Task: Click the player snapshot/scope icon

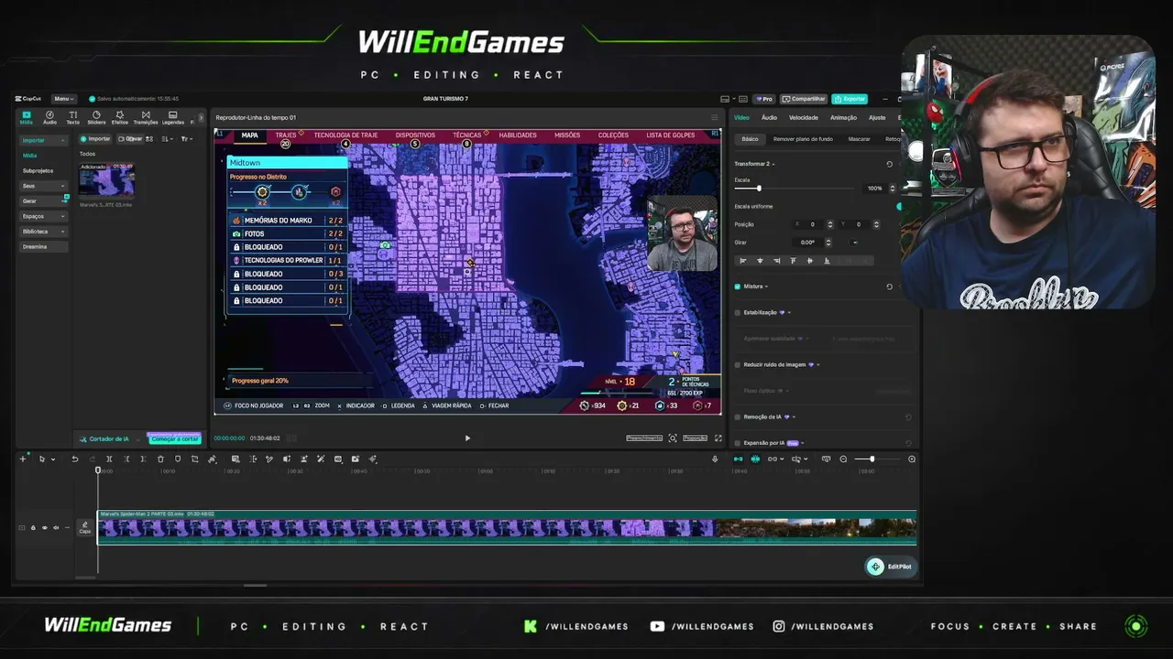Action: [x=673, y=438]
